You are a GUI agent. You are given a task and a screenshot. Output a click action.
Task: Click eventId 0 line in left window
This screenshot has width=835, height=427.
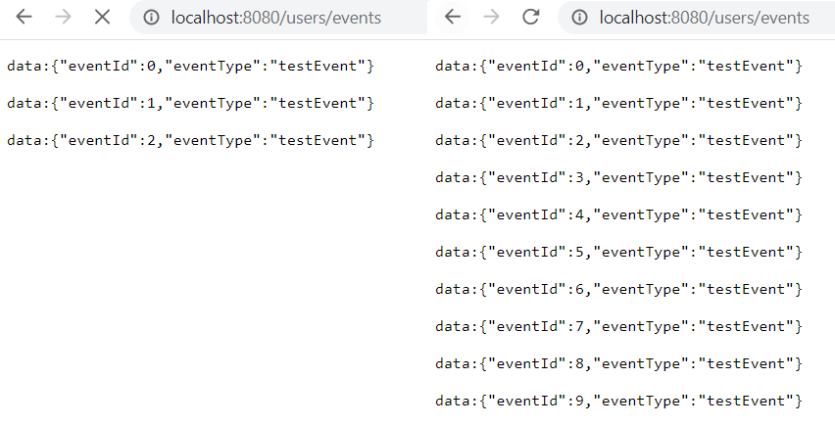191,66
